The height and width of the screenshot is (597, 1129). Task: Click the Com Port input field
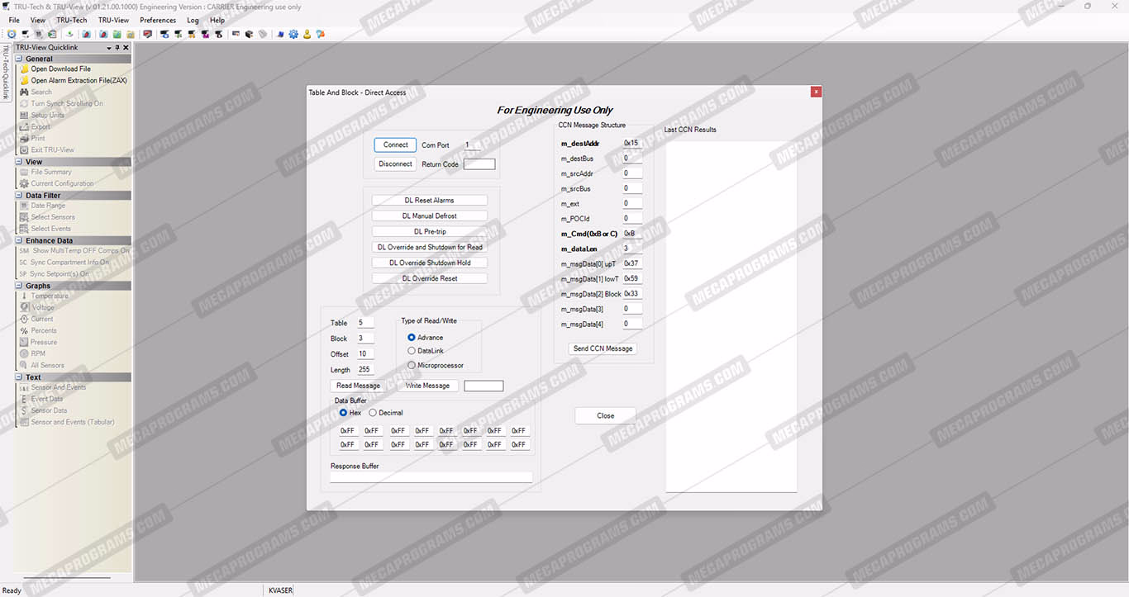click(470, 145)
